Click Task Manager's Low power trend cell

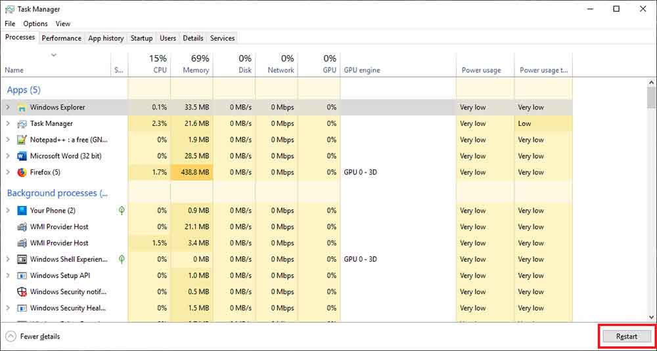(x=543, y=124)
